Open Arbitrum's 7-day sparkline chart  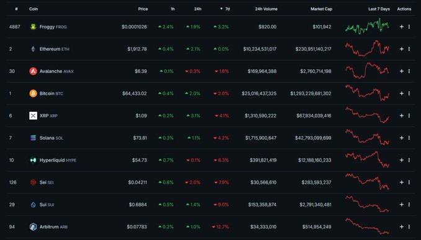367,226
